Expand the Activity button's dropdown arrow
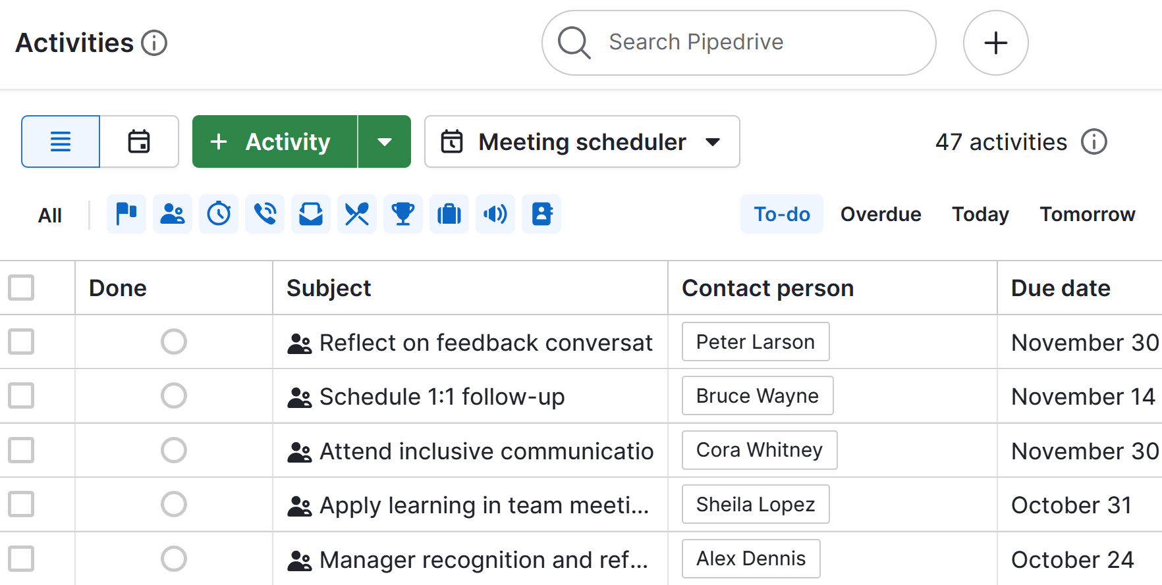Screen dimensions: 1162x585 [x=385, y=141]
